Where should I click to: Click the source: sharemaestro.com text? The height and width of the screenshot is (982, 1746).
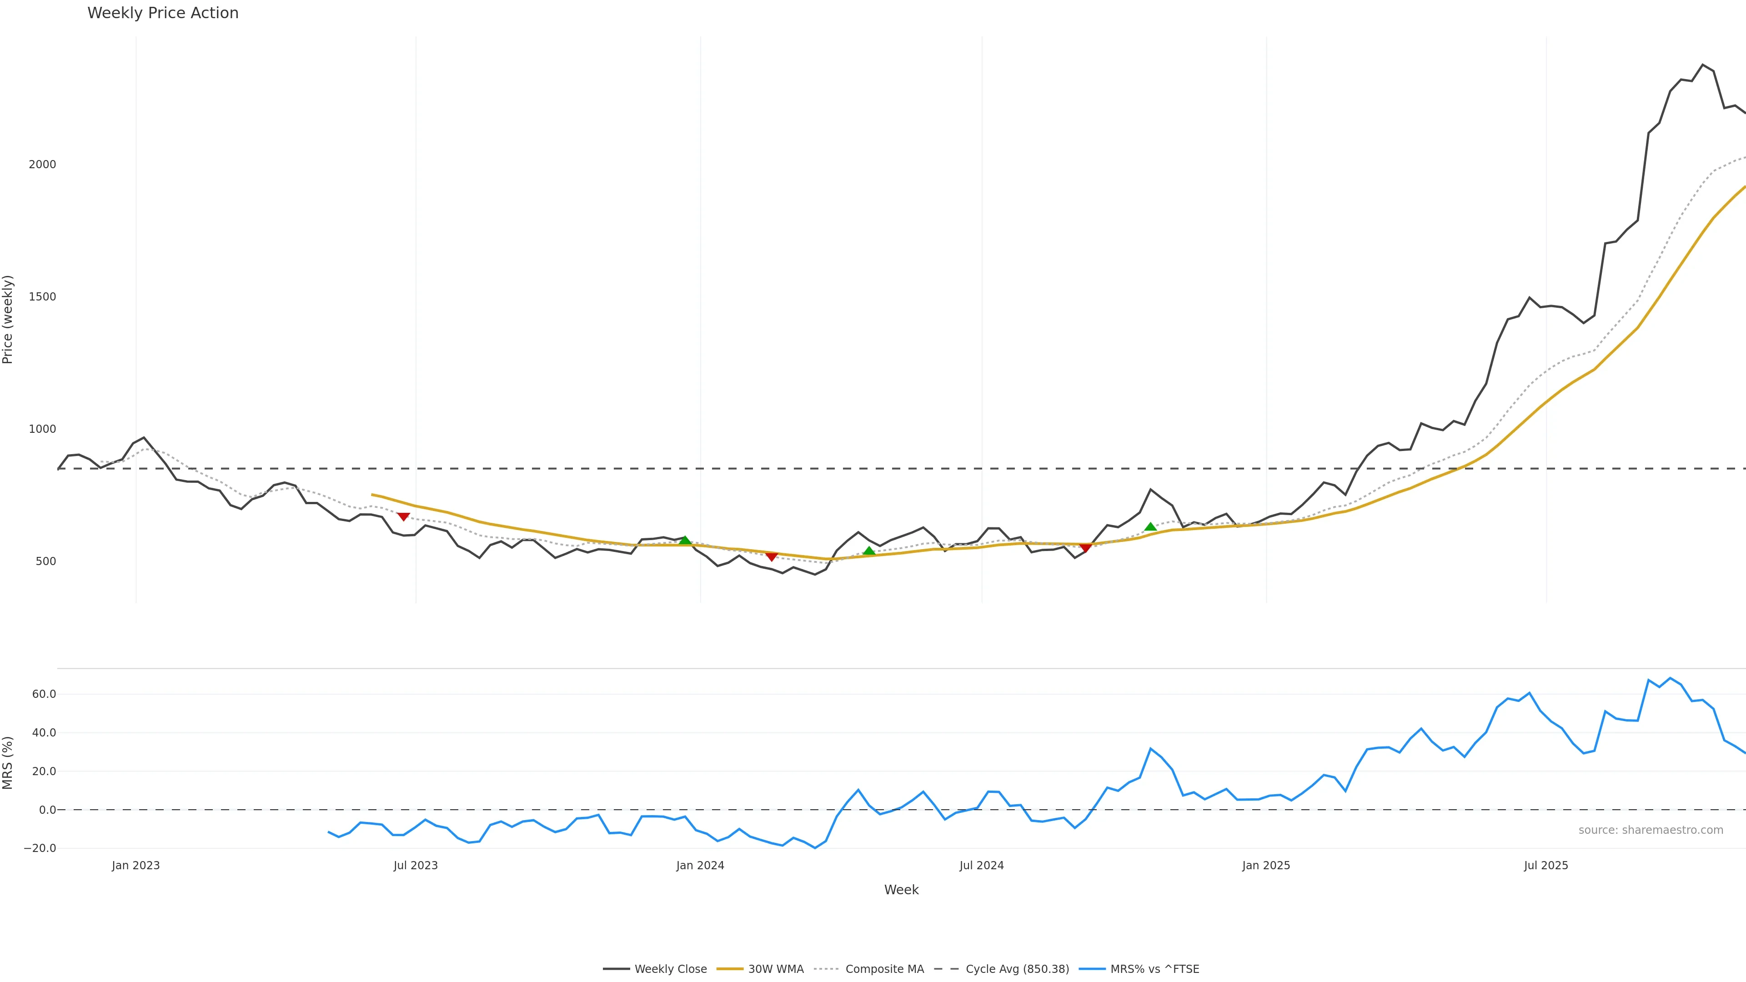coord(1651,830)
